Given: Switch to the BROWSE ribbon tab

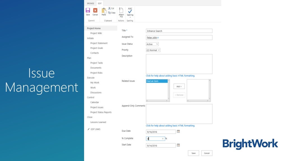Looking at the screenshot, I should (91, 3).
